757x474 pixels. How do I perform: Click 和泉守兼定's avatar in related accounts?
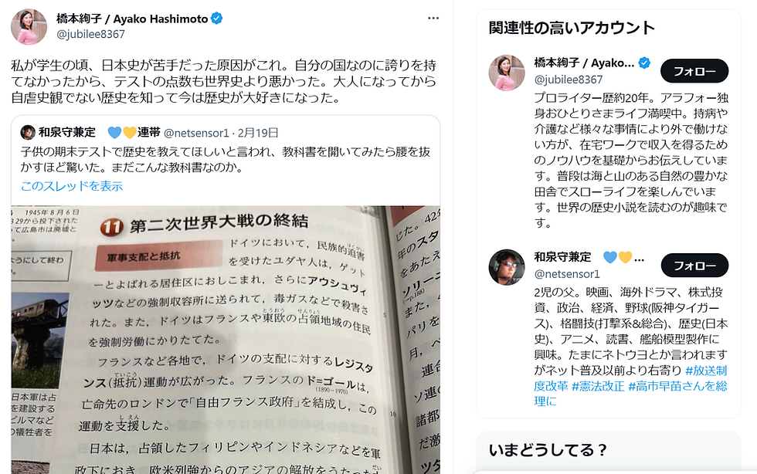[x=507, y=267]
